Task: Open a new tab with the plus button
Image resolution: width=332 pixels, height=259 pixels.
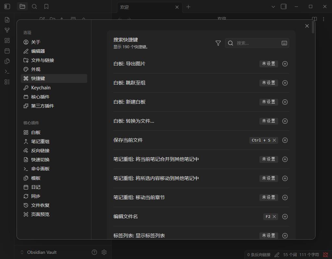Action: [188, 6]
